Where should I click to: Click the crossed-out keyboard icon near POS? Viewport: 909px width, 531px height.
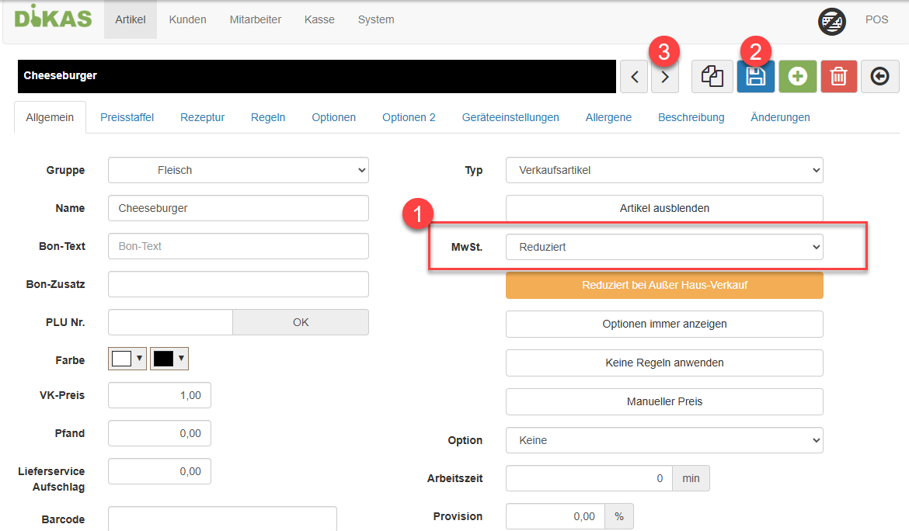pyautogui.click(x=832, y=21)
